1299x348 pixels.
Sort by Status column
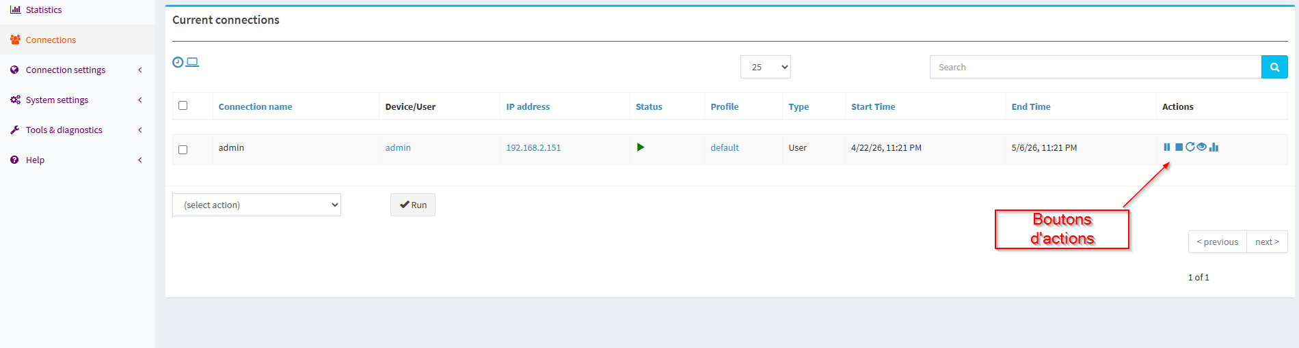pos(649,106)
